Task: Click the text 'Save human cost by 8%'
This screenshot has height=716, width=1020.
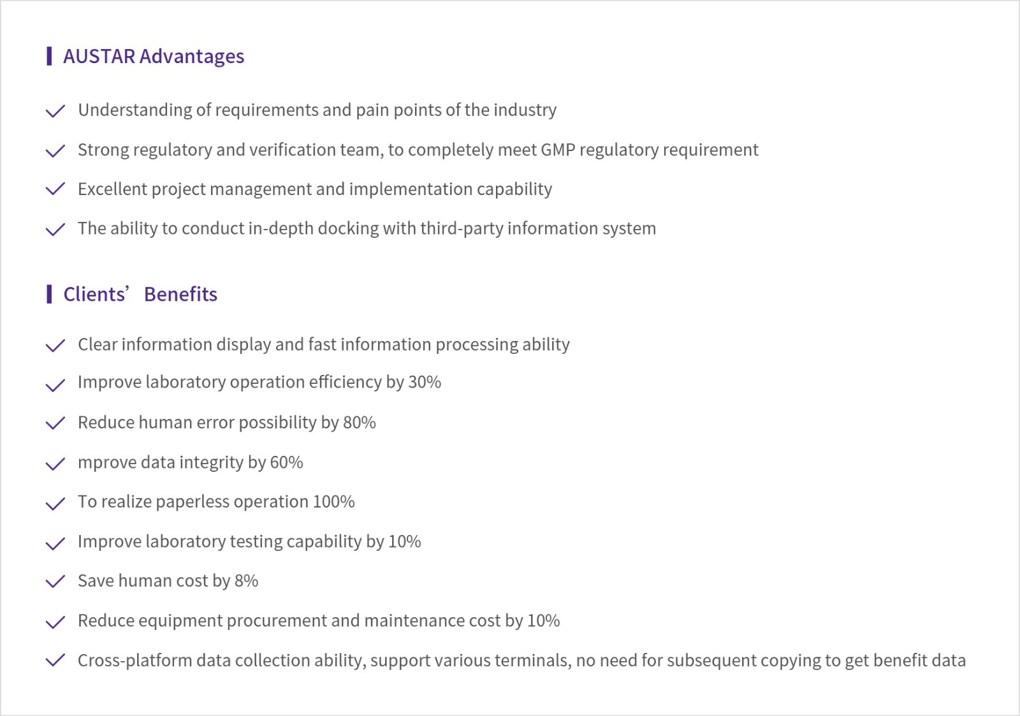Action: (x=168, y=581)
